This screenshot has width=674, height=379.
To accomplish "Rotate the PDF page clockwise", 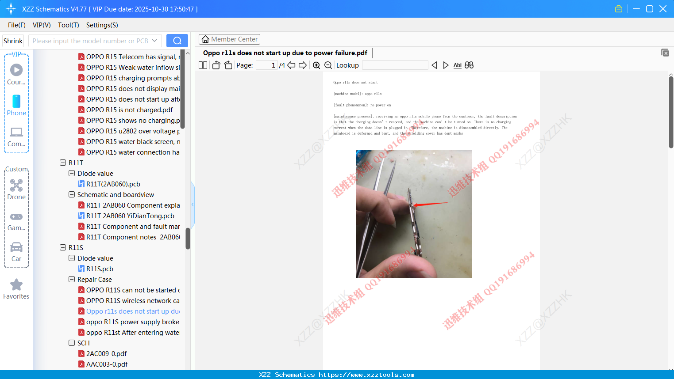I will pos(228,64).
